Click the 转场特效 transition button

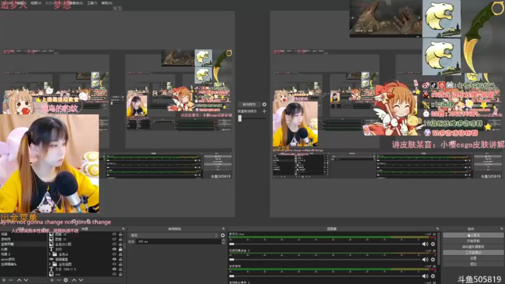point(249,104)
